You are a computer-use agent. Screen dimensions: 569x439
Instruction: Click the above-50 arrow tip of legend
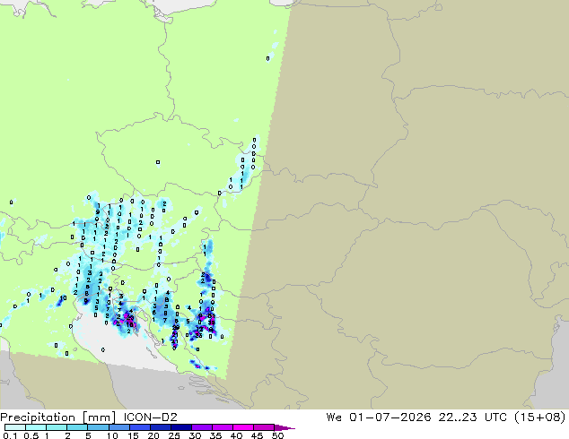coord(284,427)
